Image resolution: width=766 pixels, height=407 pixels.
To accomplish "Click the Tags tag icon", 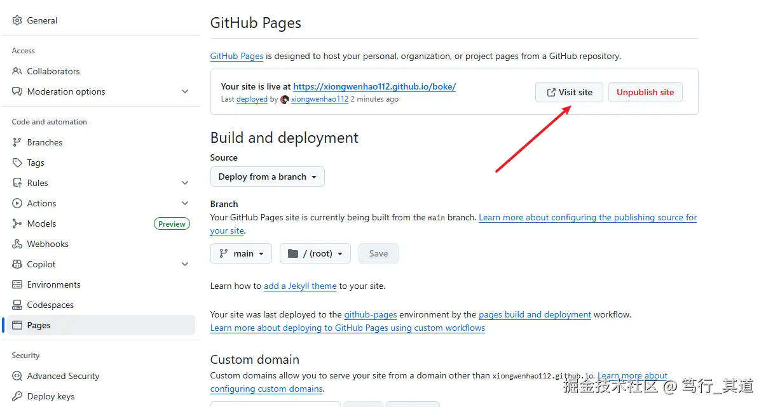I will [x=17, y=163].
